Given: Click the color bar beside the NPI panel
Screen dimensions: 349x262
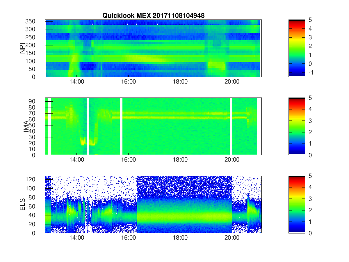Looking at the screenshot, I should tap(297, 48).
